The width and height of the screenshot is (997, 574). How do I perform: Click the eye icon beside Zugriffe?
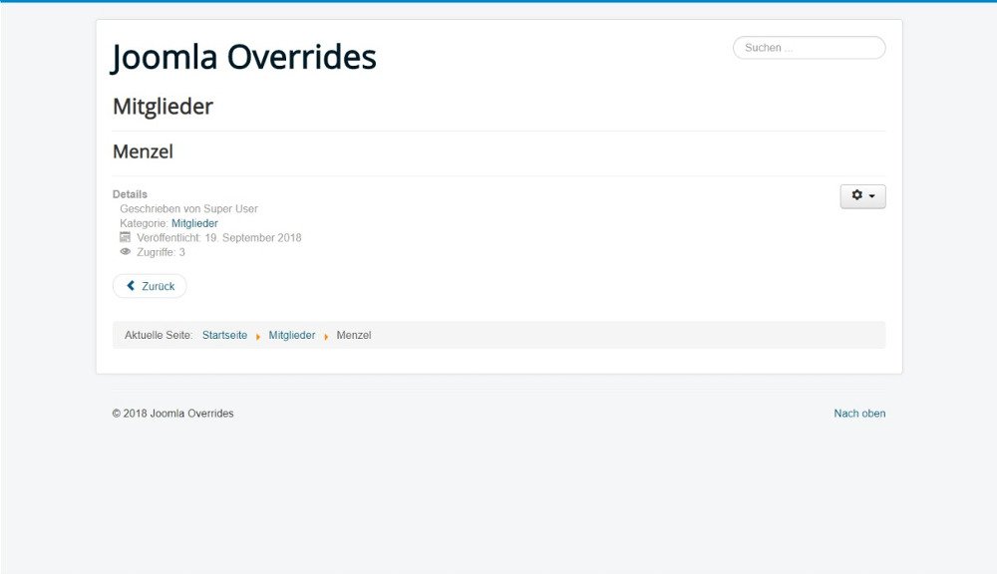tap(126, 252)
